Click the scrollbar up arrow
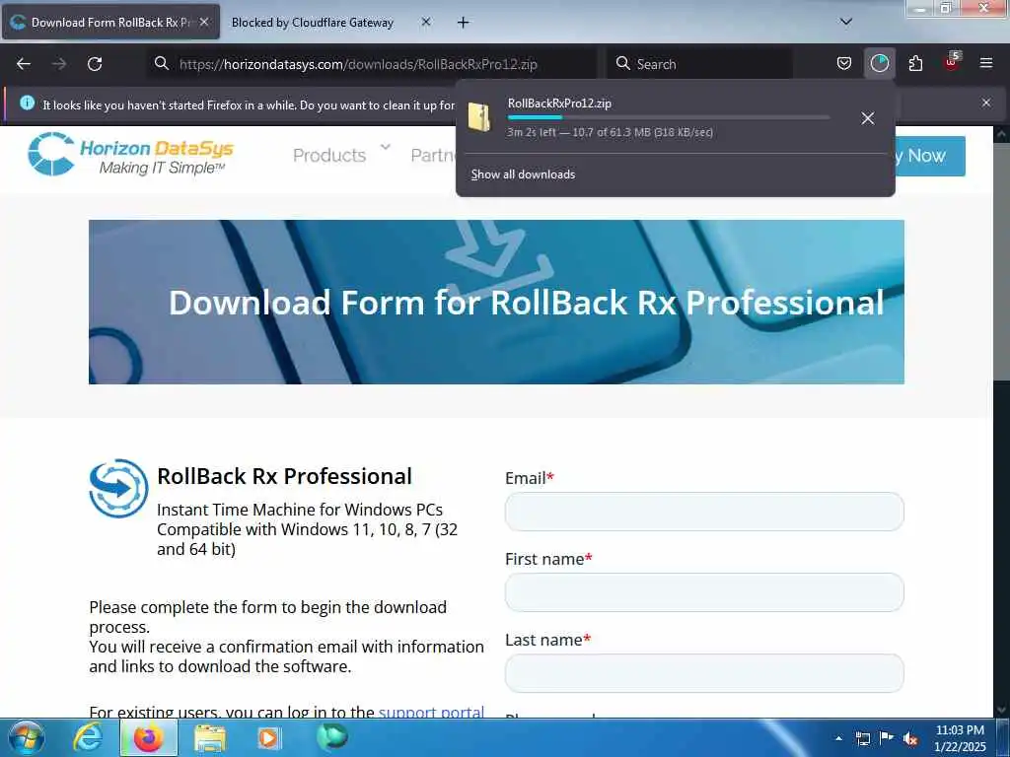 1002,134
